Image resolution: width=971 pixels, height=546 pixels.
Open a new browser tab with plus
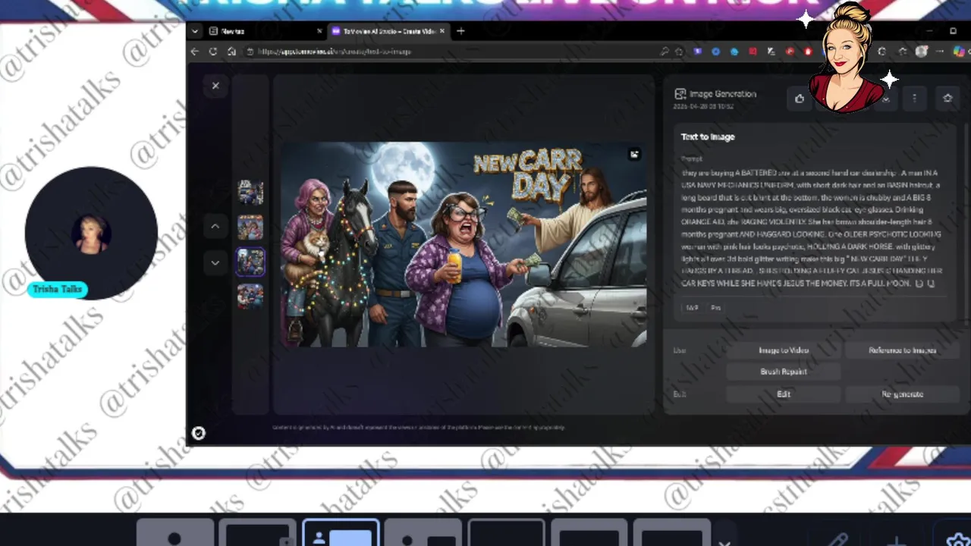pos(460,31)
